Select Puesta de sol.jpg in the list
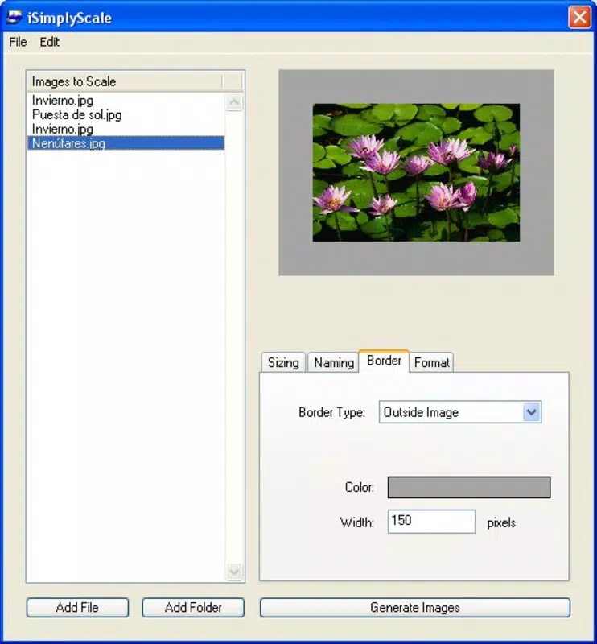Image resolution: width=597 pixels, height=644 pixels. click(x=126, y=114)
